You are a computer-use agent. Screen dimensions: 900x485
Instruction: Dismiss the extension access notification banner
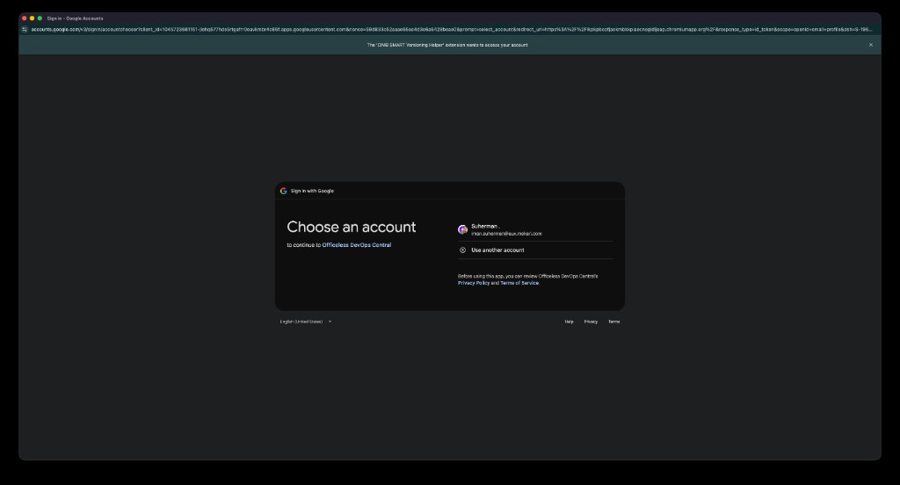[871, 45]
